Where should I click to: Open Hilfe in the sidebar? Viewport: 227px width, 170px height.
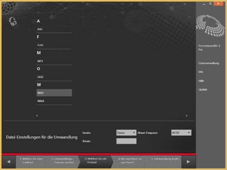201,81
